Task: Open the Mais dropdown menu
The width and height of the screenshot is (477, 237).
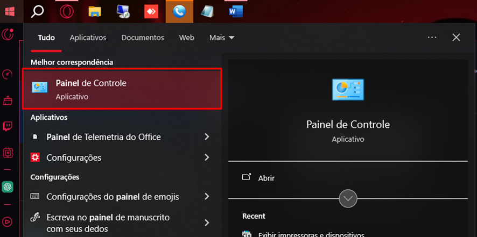Action: click(x=222, y=38)
